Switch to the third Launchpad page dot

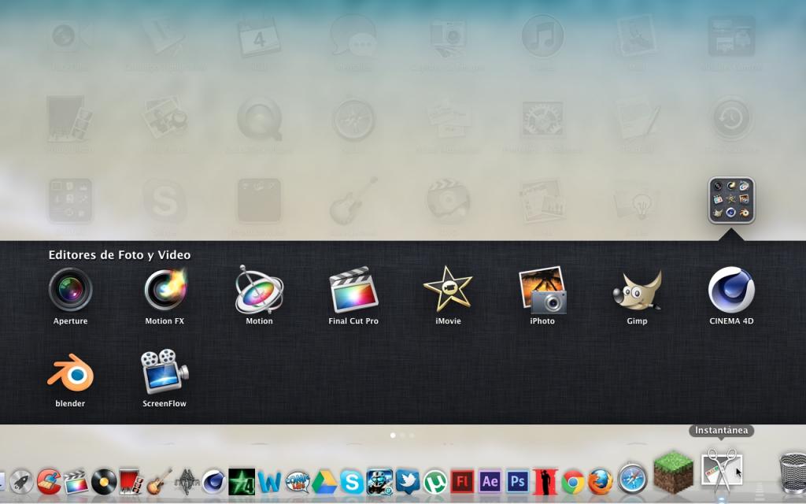click(x=411, y=435)
